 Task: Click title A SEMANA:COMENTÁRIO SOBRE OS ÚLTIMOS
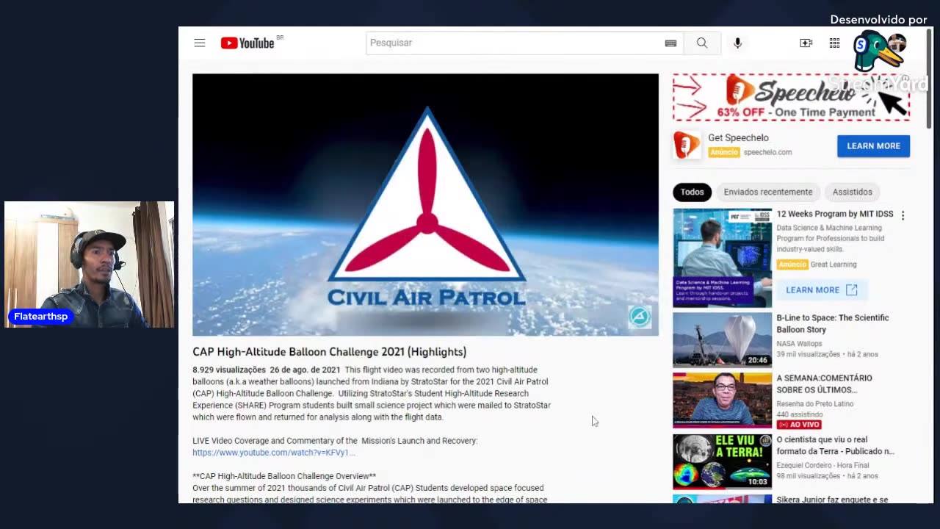click(824, 384)
